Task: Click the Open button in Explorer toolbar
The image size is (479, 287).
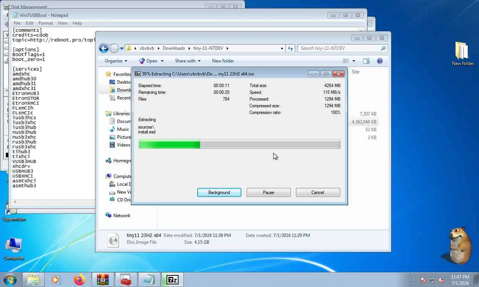Action: point(148,61)
